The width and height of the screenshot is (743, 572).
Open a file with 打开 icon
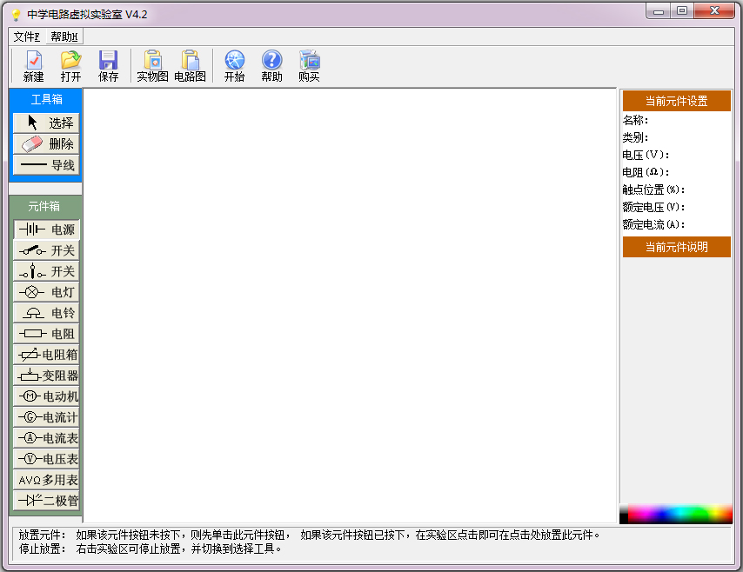pos(71,66)
